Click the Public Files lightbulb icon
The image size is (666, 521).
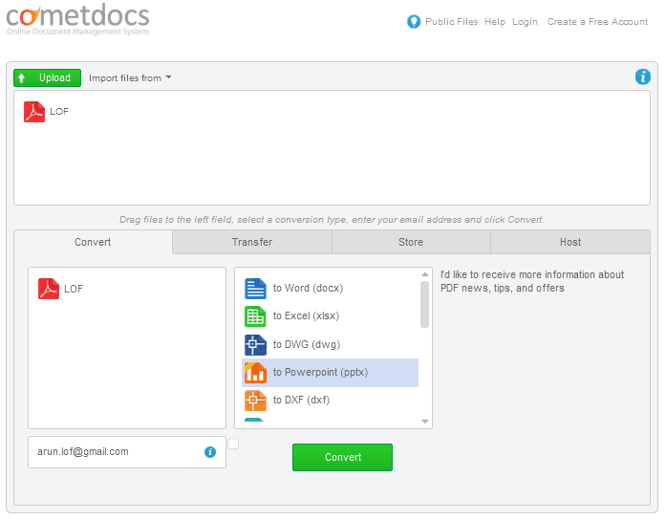pyautogui.click(x=414, y=21)
